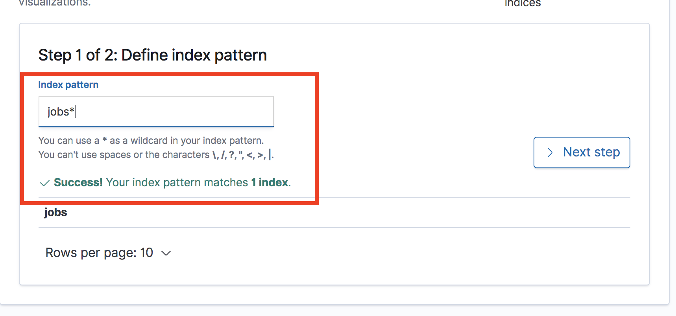Click the 'Next step' text label
Viewport: 676px width, 316px height.
pyautogui.click(x=591, y=152)
